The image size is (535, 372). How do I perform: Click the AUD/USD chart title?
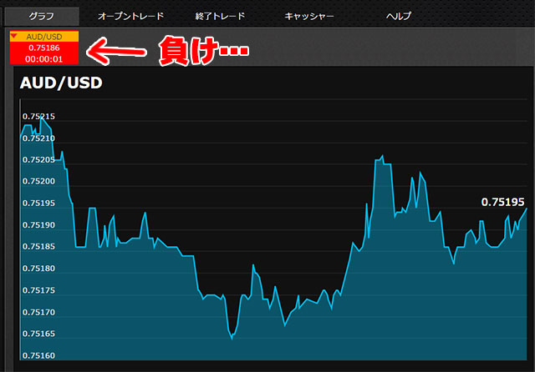point(61,83)
